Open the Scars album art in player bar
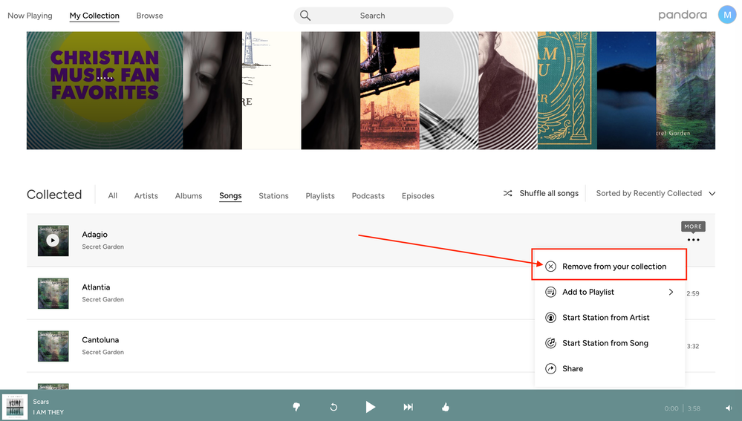 click(15, 407)
